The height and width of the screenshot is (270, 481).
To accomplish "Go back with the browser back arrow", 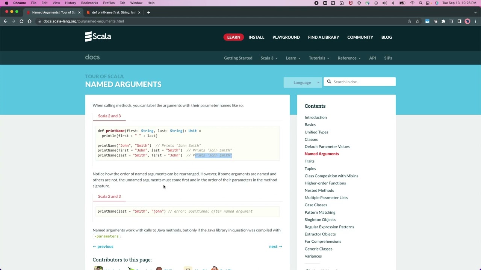I will pos(5,21).
